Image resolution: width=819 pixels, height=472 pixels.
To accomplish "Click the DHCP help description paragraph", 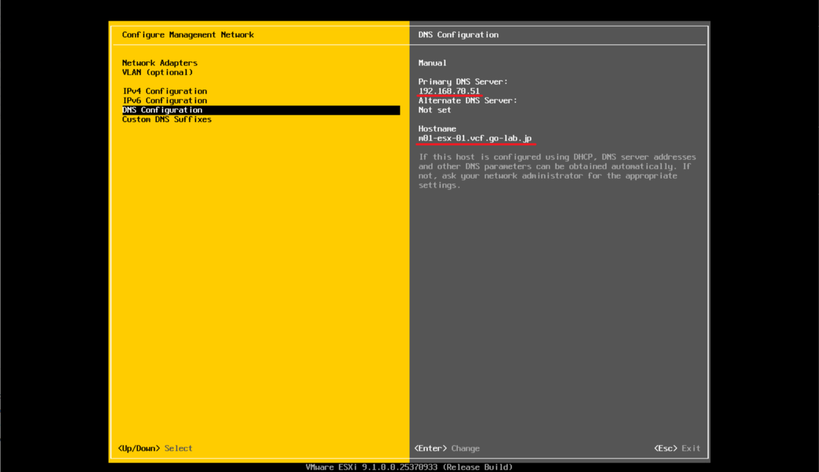I will click(557, 171).
